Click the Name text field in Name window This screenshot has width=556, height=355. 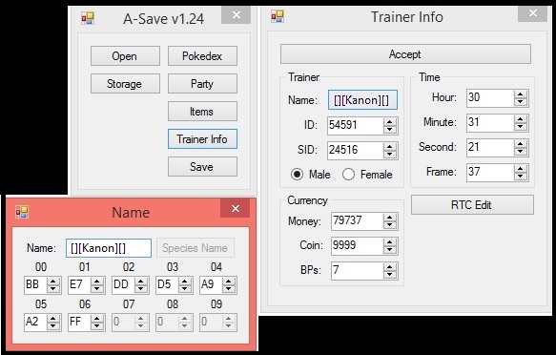(109, 248)
